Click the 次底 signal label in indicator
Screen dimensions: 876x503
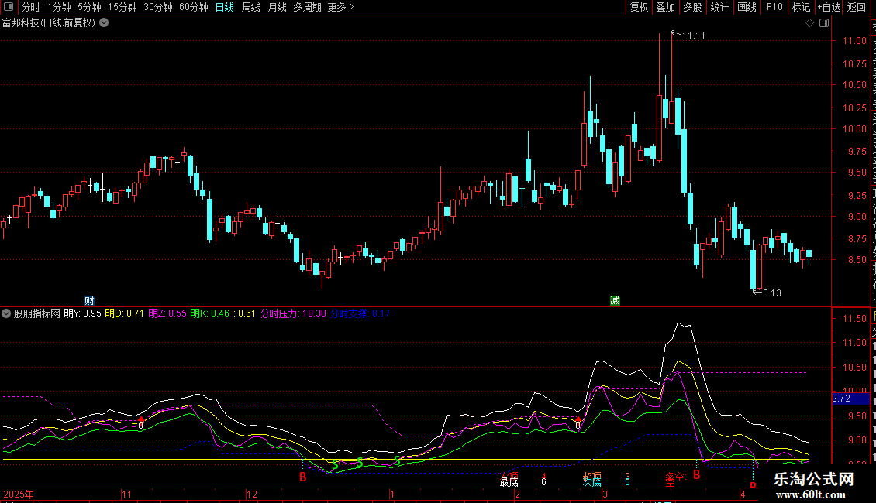tap(592, 482)
